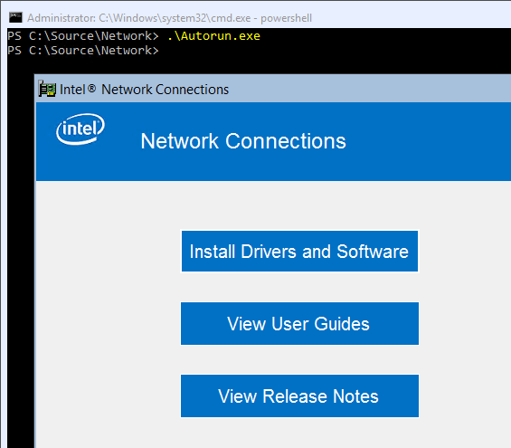
Task: Click the Intel Network Connections window title
Action: coord(144,90)
